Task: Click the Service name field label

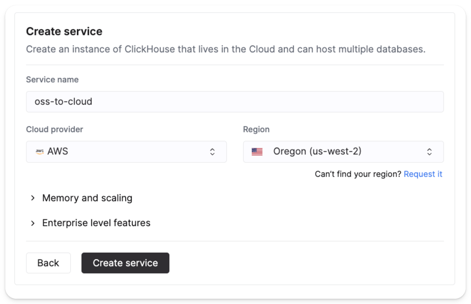Action: coord(52,79)
